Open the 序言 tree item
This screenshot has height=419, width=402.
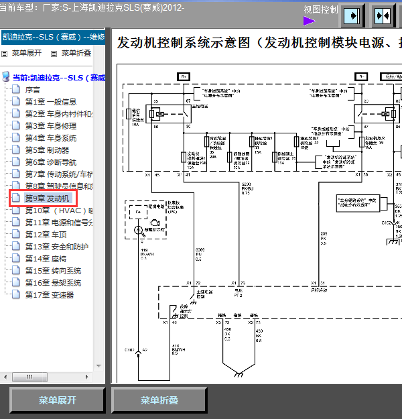[33, 90]
